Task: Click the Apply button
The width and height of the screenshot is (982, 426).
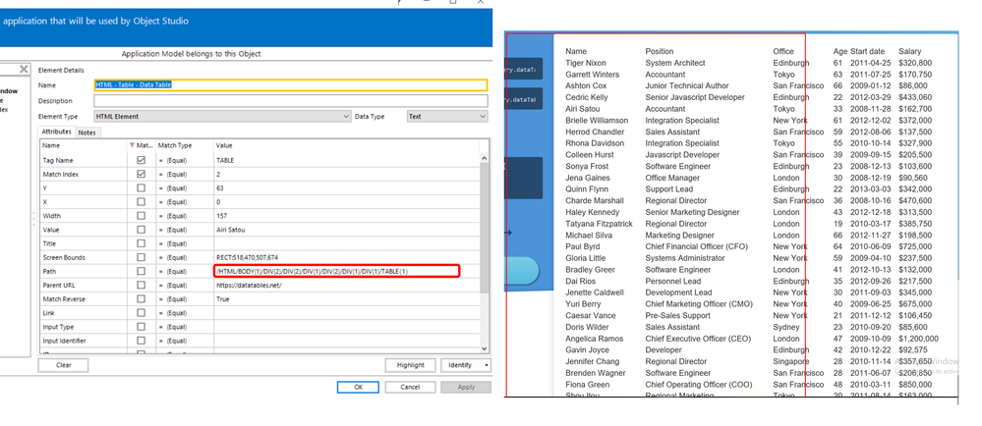Action: pos(466,387)
